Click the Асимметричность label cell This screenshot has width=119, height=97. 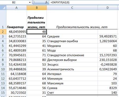(72, 69)
